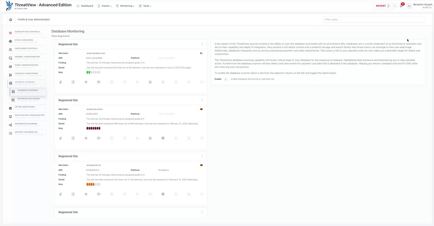Image resolution: width=434 pixels, height=226 pixels.
Task: Click the biohazard malware icon on www.noname.com card
Action: (86, 82)
